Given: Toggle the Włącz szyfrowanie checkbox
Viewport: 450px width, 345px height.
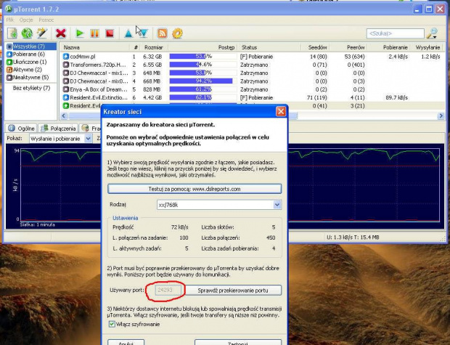Looking at the screenshot, I should pyautogui.click(x=111, y=325).
